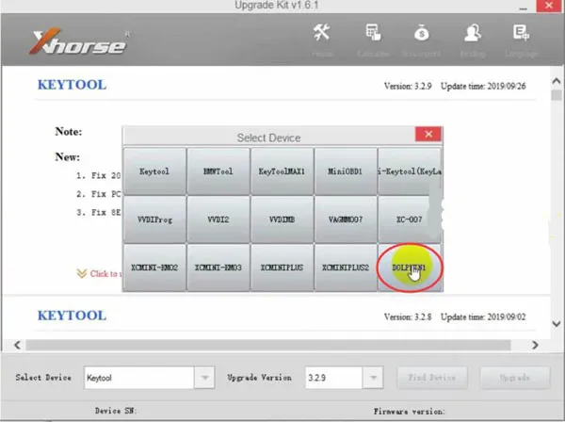Screen dimensions: 565x422
Task: Choose XCMINIPLUS device
Action: coord(282,268)
